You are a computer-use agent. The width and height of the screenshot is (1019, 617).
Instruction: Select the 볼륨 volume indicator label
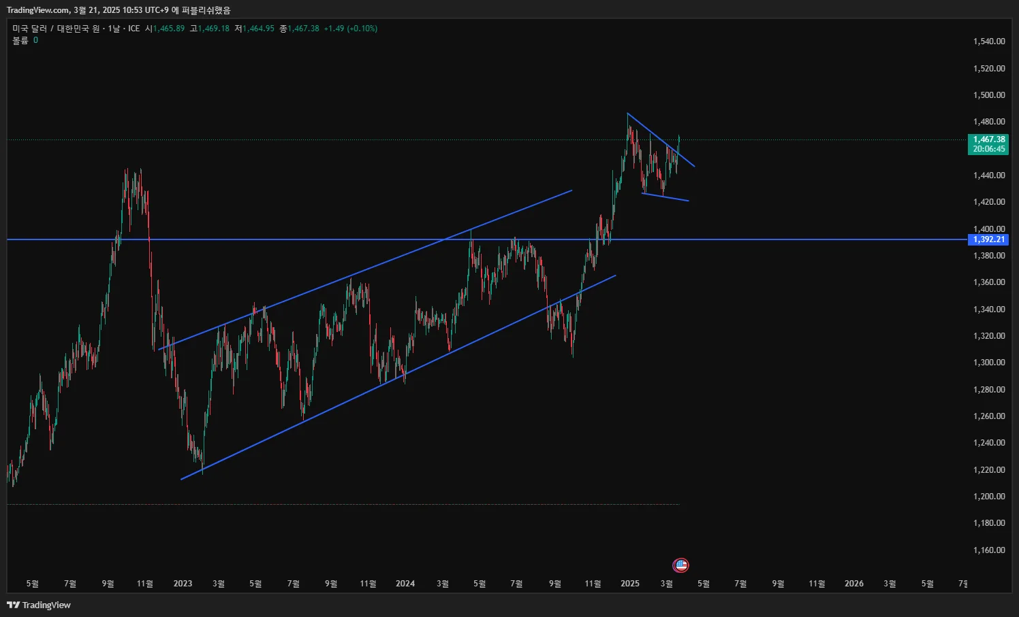(x=20, y=40)
